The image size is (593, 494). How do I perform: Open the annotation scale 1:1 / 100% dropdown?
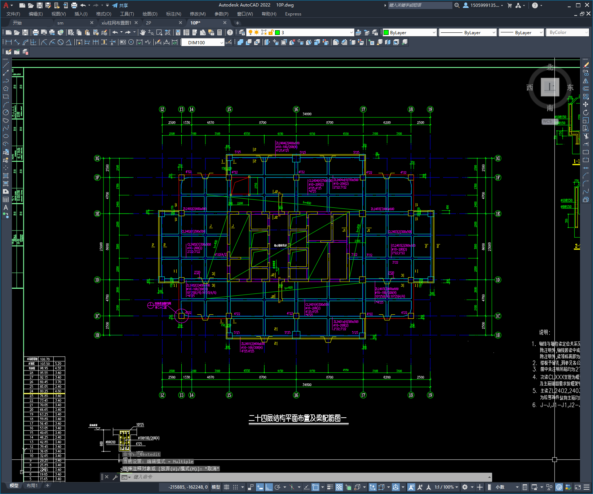[446, 487]
